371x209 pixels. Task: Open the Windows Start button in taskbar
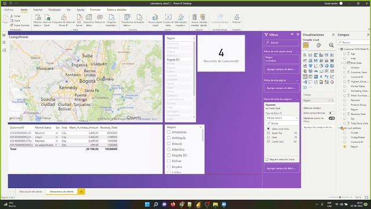147,204
